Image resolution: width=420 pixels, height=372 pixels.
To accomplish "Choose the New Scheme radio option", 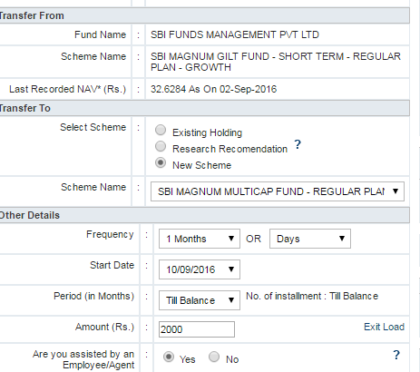I will tap(161, 162).
